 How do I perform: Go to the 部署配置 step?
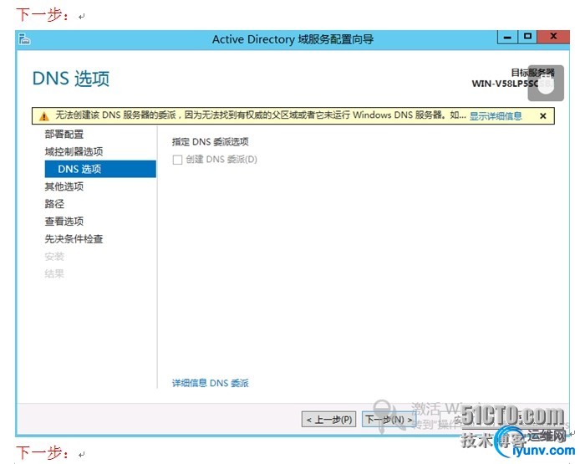click(x=64, y=134)
